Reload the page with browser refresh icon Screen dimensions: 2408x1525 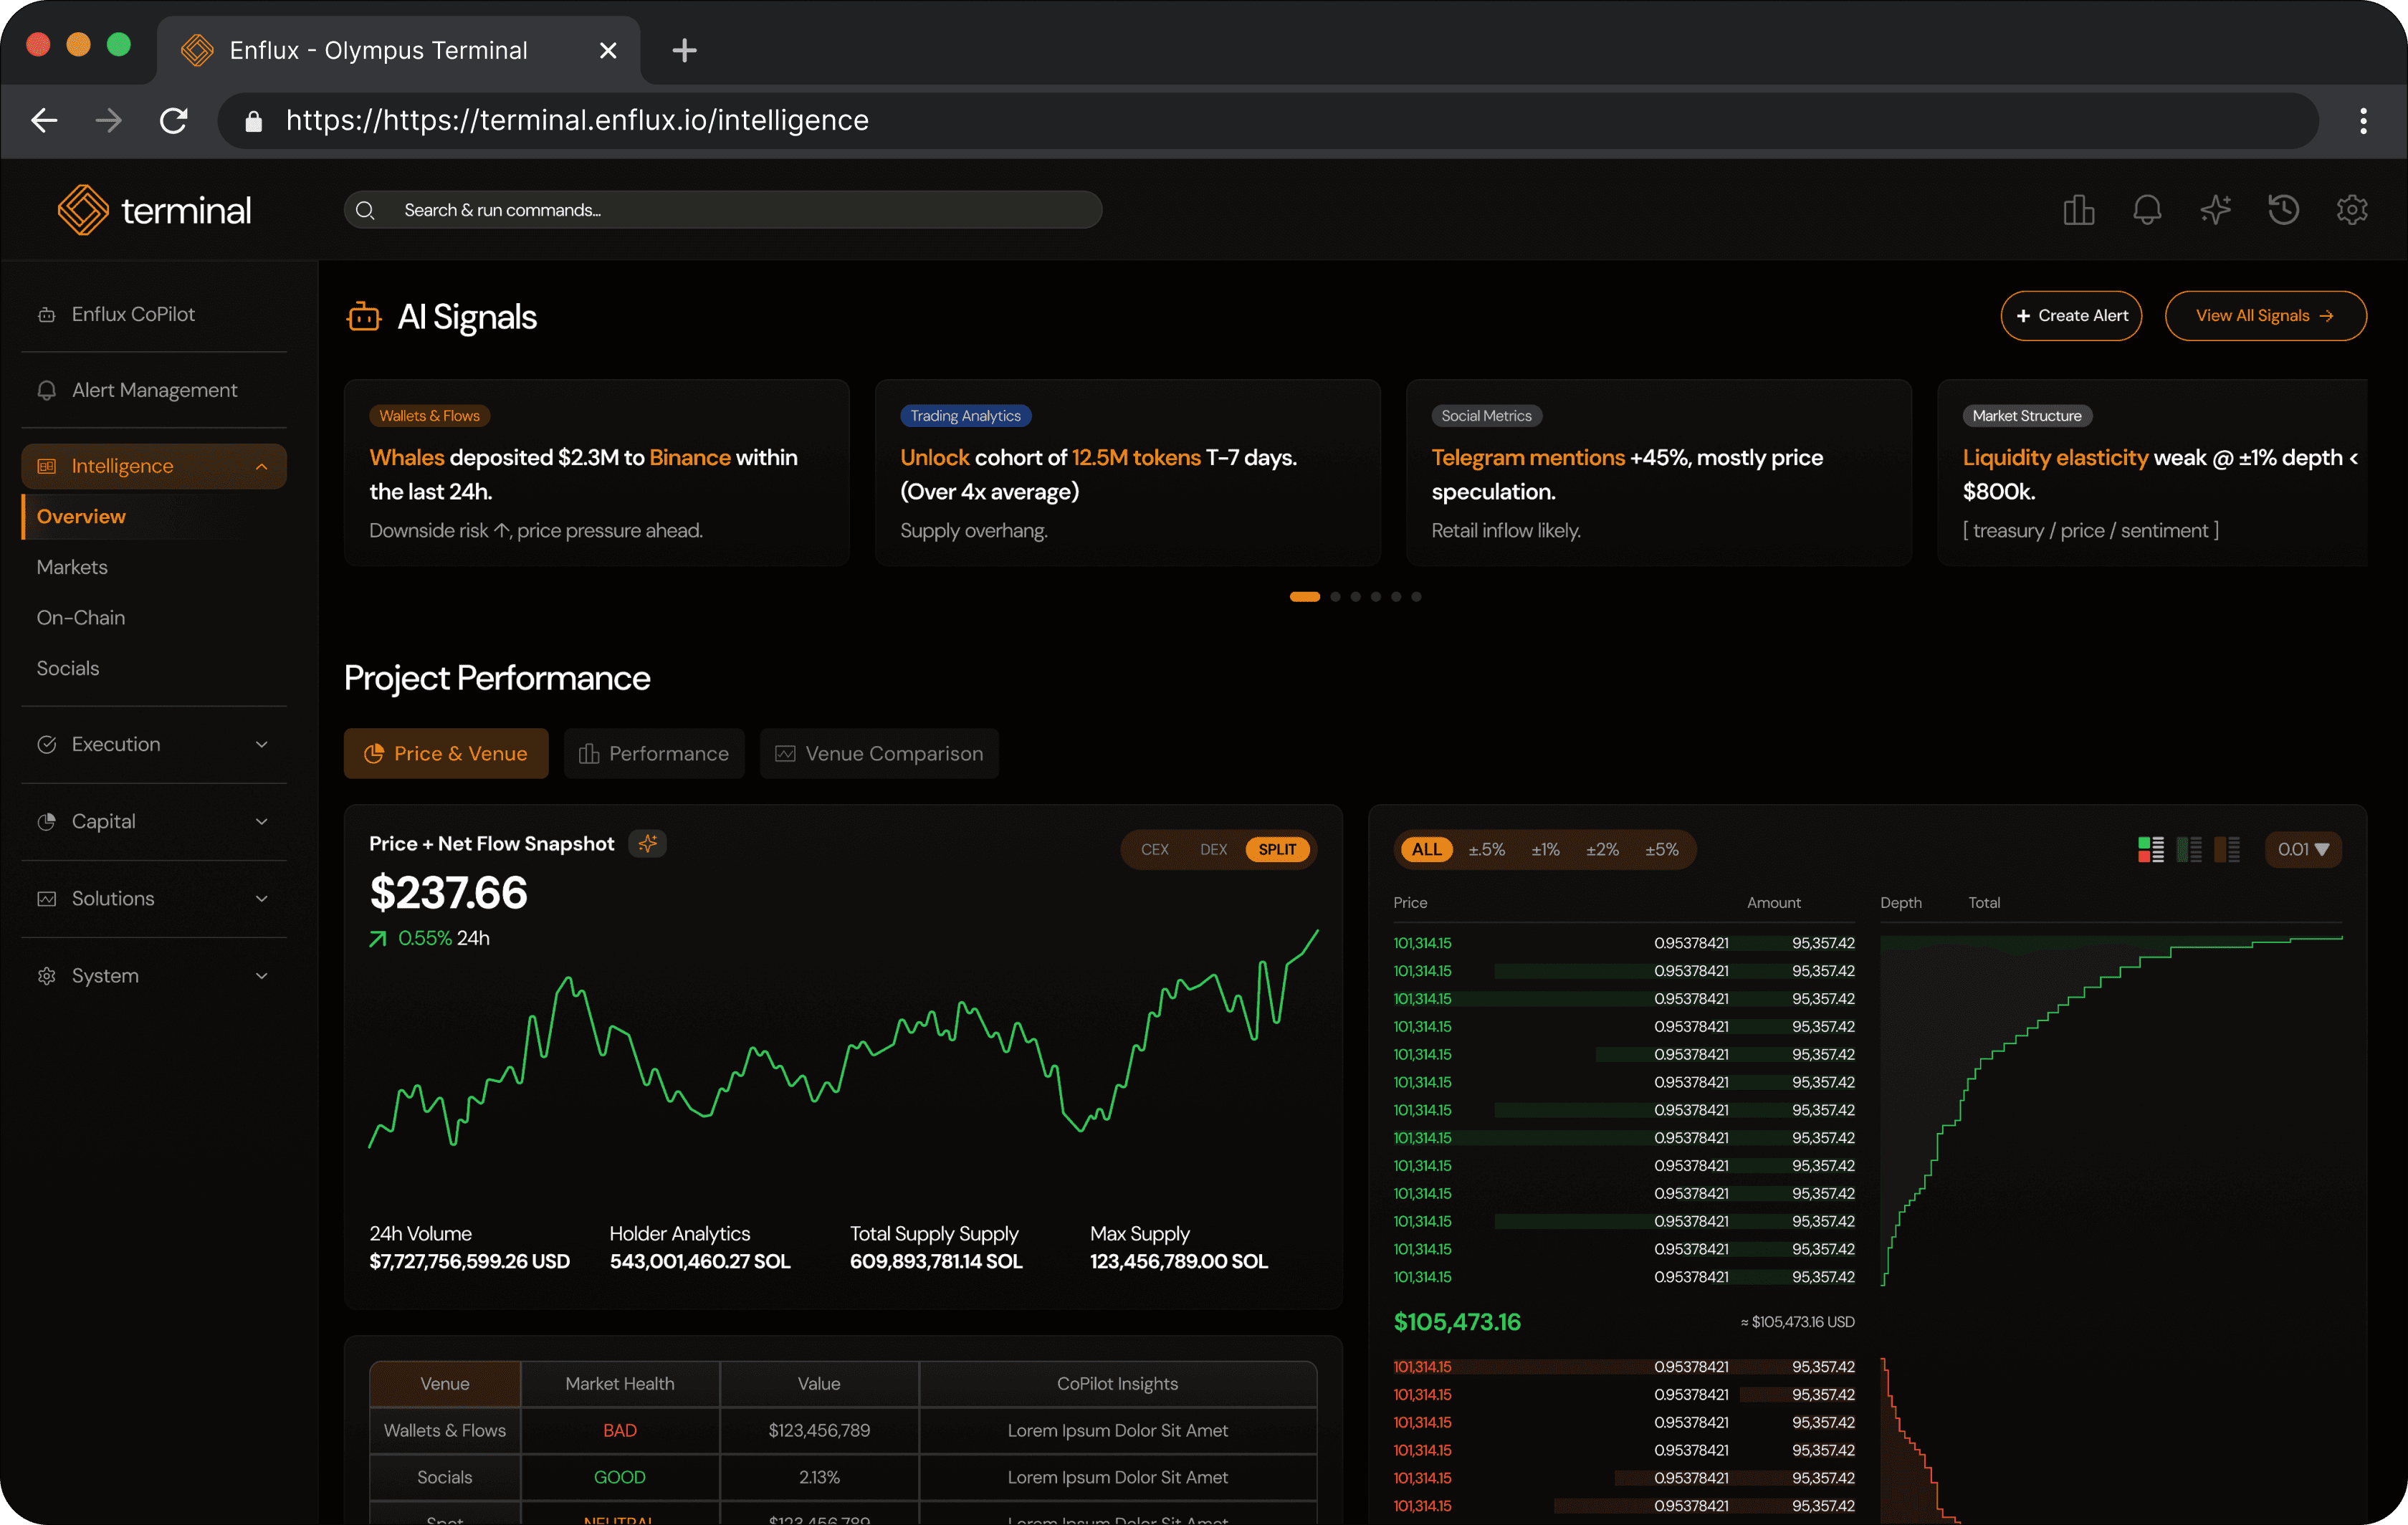[x=174, y=121]
